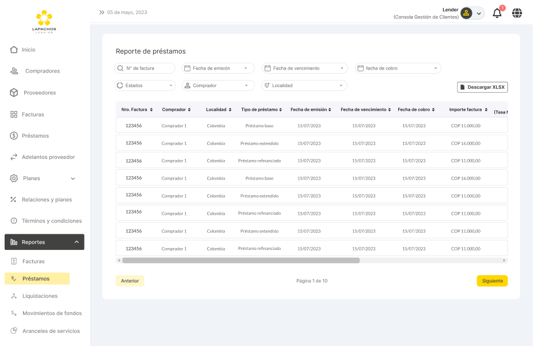Image resolution: width=538 pixels, height=346 pixels.
Task: Open Movimientos de fondos report
Action: pos(52,314)
